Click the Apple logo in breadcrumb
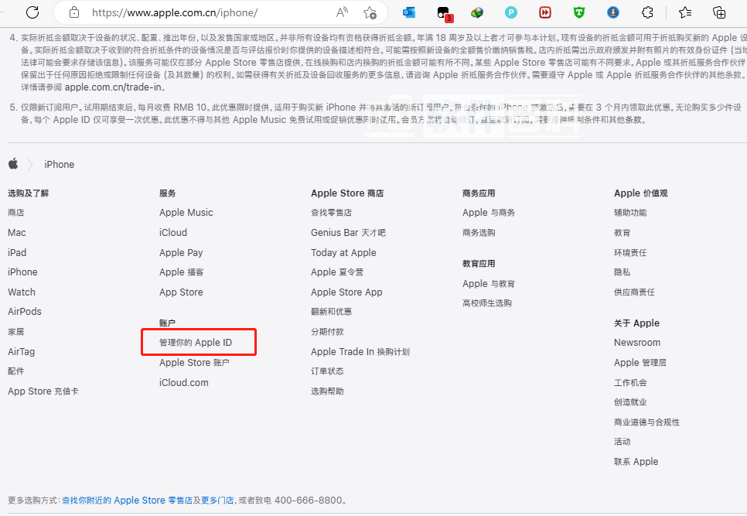Screen dimensions: 747x516 pyautogui.click(x=13, y=164)
